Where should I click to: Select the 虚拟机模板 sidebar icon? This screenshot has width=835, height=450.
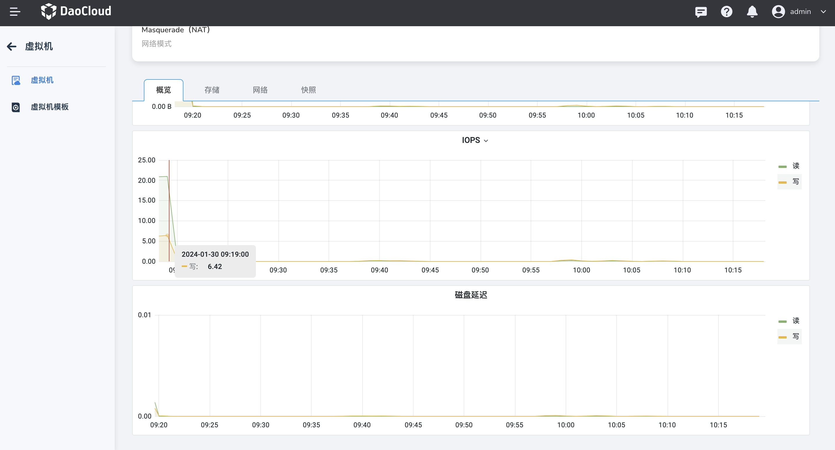(16, 107)
